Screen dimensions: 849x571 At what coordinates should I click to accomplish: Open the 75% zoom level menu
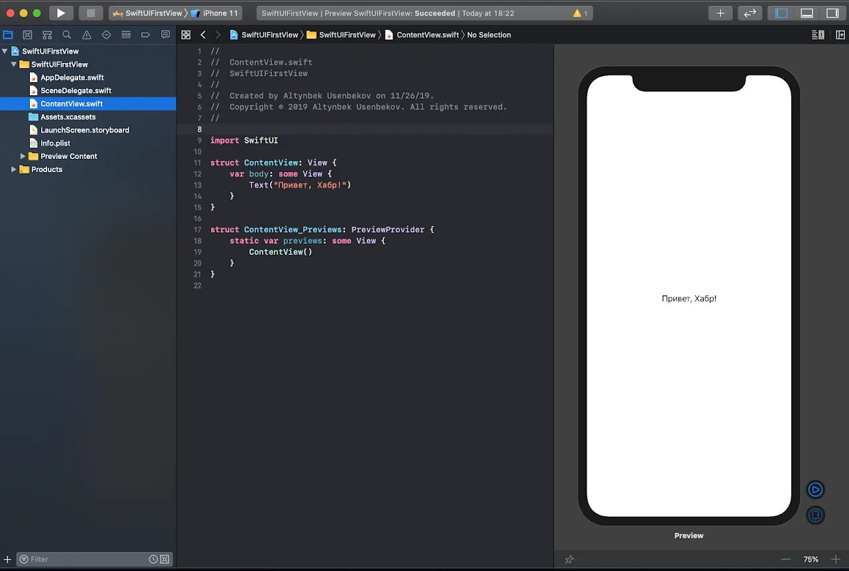pyautogui.click(x=811, y=560)
